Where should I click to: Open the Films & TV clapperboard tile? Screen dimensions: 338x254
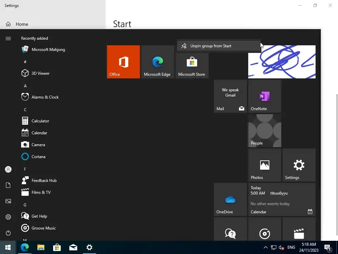pos(299,229)
